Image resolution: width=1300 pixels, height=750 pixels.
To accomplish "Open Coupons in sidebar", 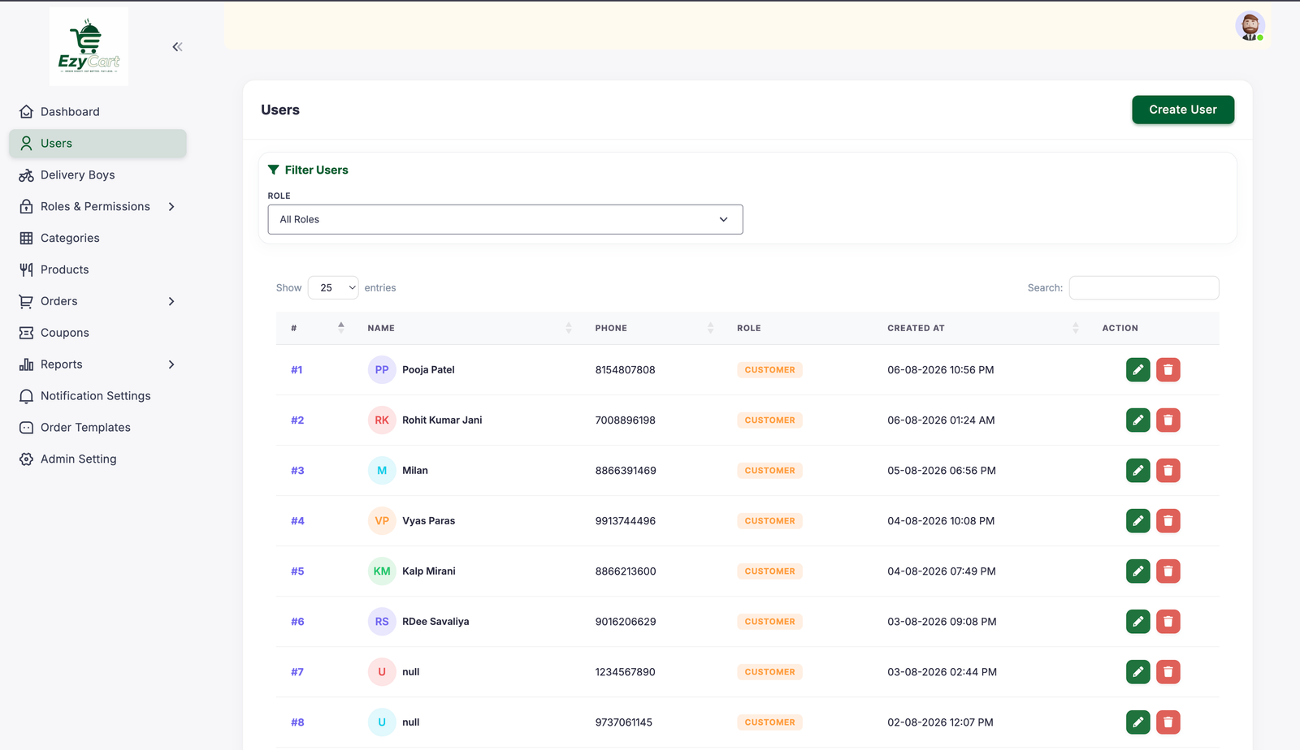I will click(97, 333).
